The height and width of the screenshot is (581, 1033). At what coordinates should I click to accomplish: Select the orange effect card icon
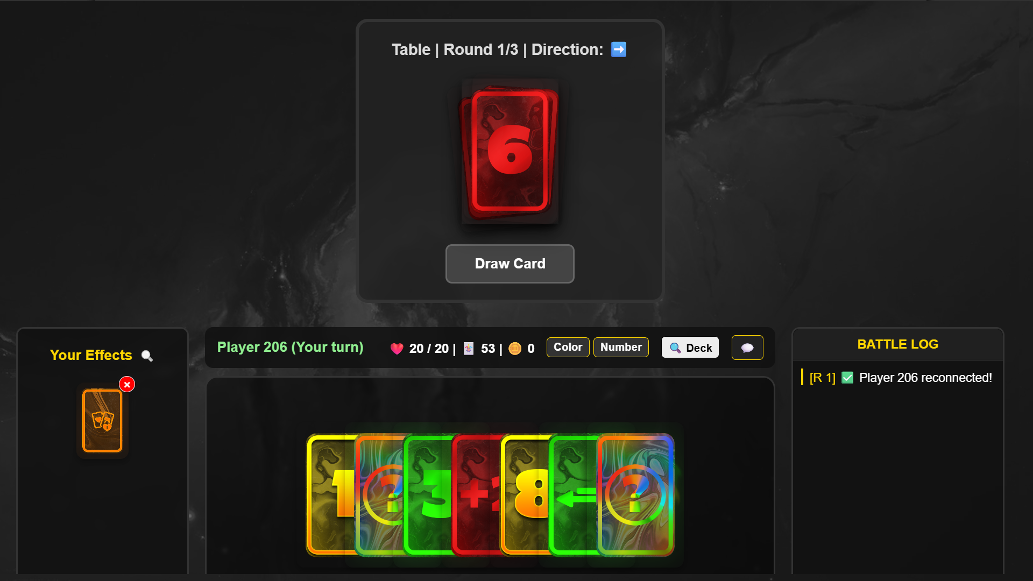point(102,421)
